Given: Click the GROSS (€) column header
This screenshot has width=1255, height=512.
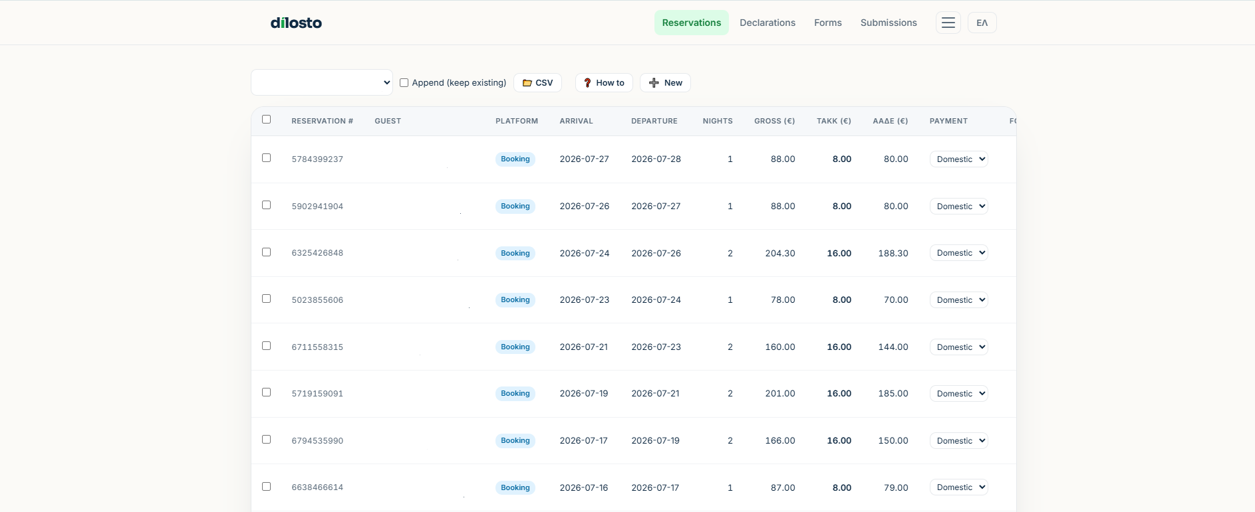Looking at the screenshot, I should pyautogui.click(x=775, y=121).
